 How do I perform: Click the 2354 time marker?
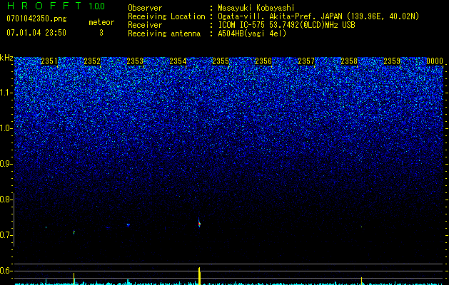[178, 61]
